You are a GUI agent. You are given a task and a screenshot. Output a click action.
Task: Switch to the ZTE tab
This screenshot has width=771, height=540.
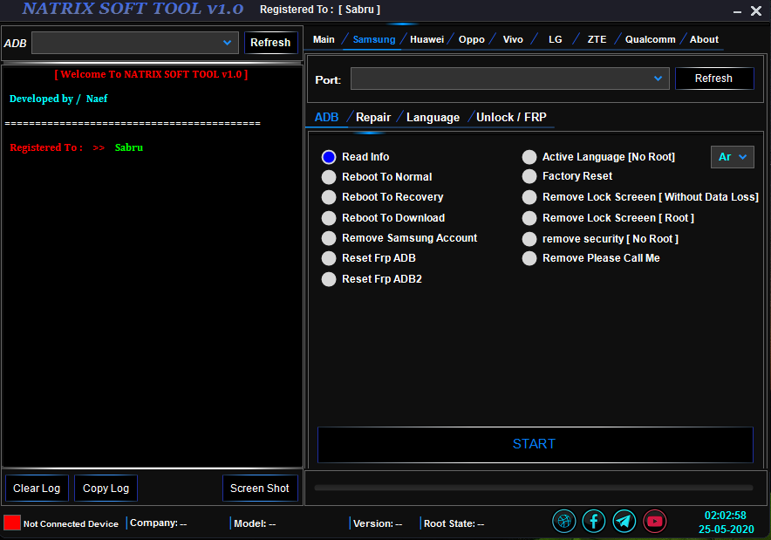(597, 39)
